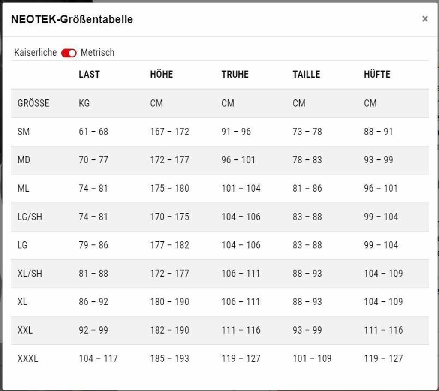The height and width of the screenshot is (391, 439).
Task: Click XXXL weight value 104 – 117
Action: 98,358
